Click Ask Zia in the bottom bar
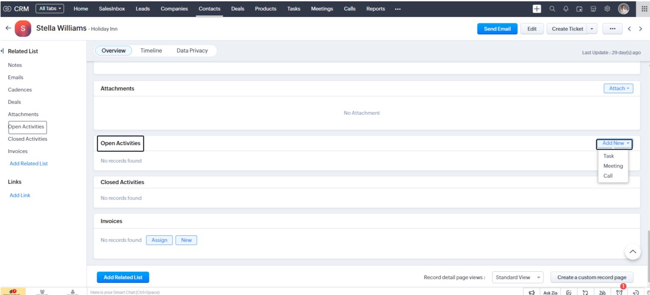The image size is (650, 295). click(x=551, y=292)
